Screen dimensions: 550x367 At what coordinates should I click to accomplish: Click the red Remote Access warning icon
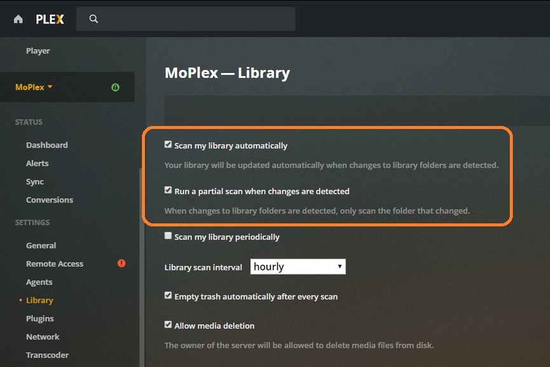coord(121,264)
